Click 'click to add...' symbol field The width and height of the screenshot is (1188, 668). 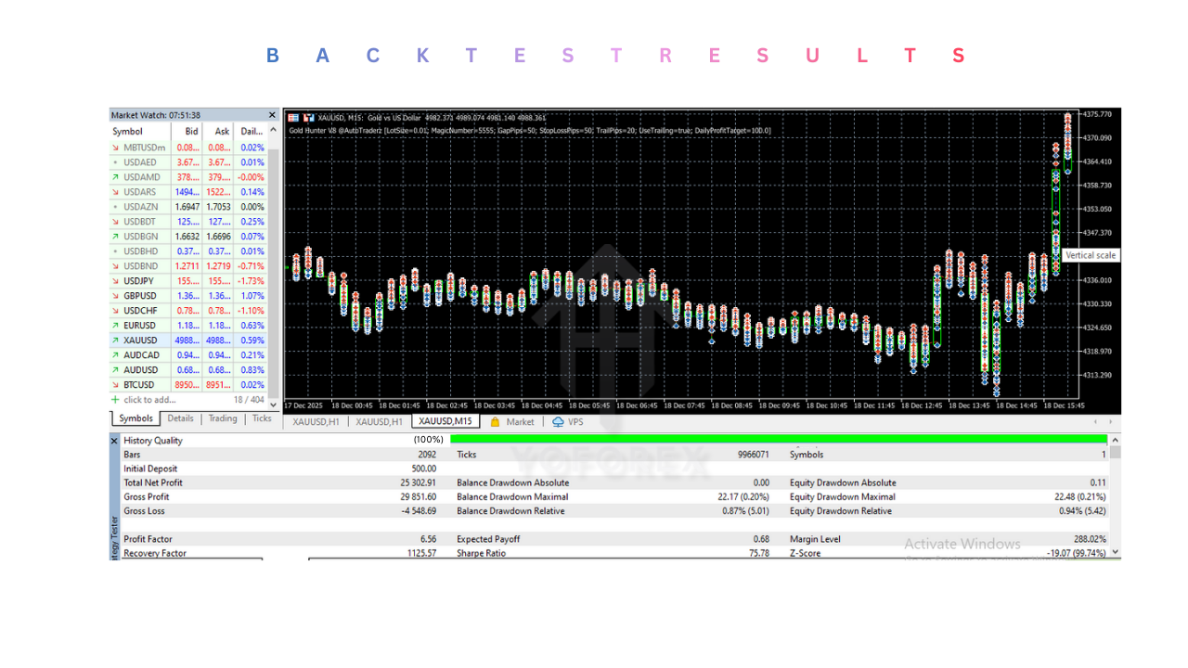pos(149,400)
